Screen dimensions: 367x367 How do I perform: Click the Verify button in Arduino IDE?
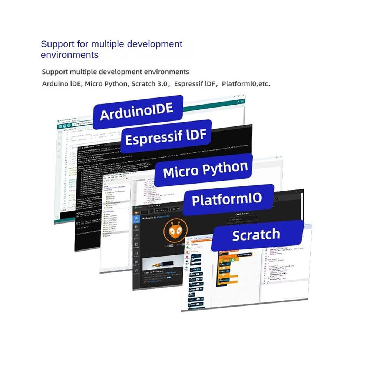pos(60,126)
